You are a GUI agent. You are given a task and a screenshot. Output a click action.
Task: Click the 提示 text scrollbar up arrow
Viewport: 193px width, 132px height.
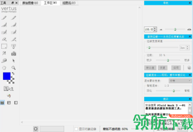(190, 105)
